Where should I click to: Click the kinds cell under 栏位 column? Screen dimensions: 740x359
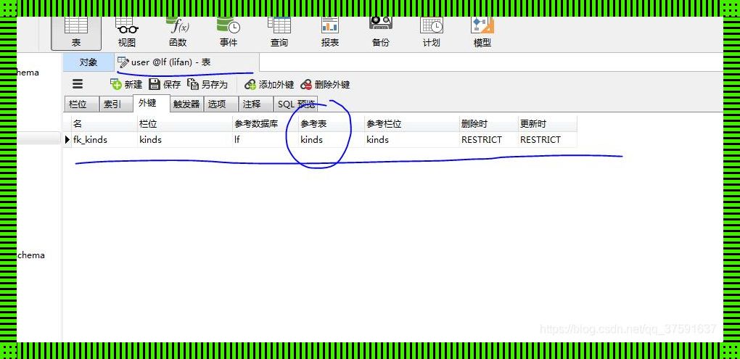pos(185,140)
